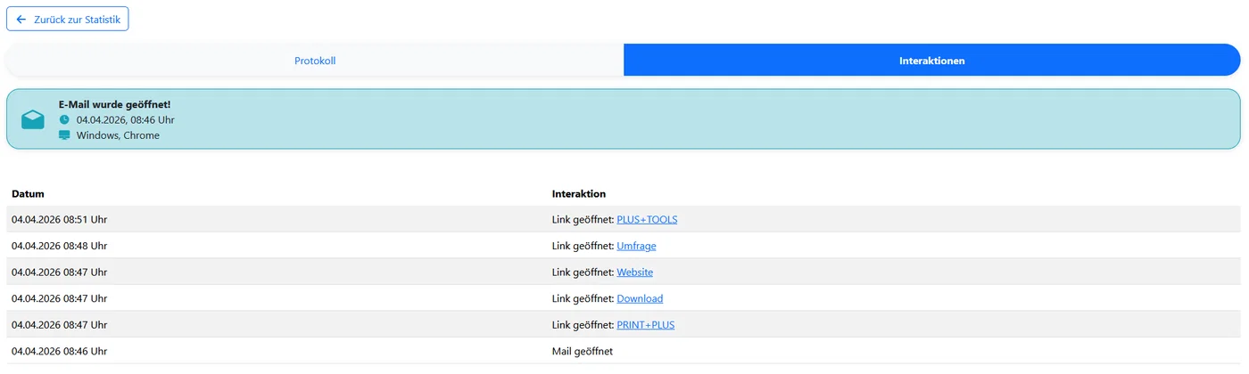This screenshot has width=1249, height=374.
Task: Click the clock icon beside 08:46 Uhr
Action: [x=64, y=119]
